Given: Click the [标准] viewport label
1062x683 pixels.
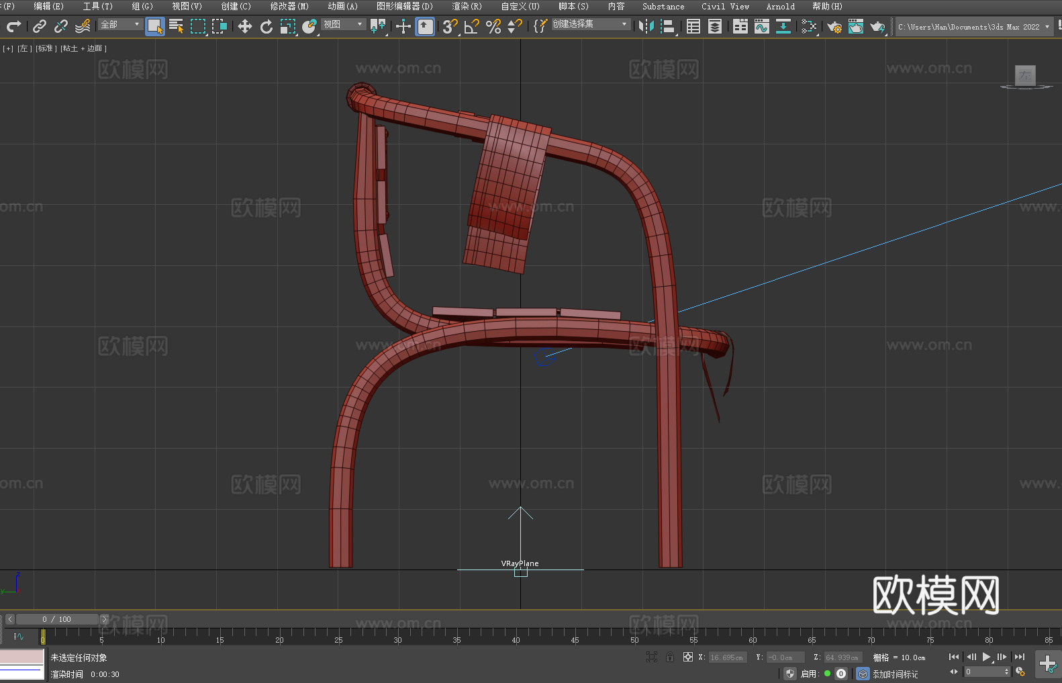Looking at the screenshot, I should point(46,48).
